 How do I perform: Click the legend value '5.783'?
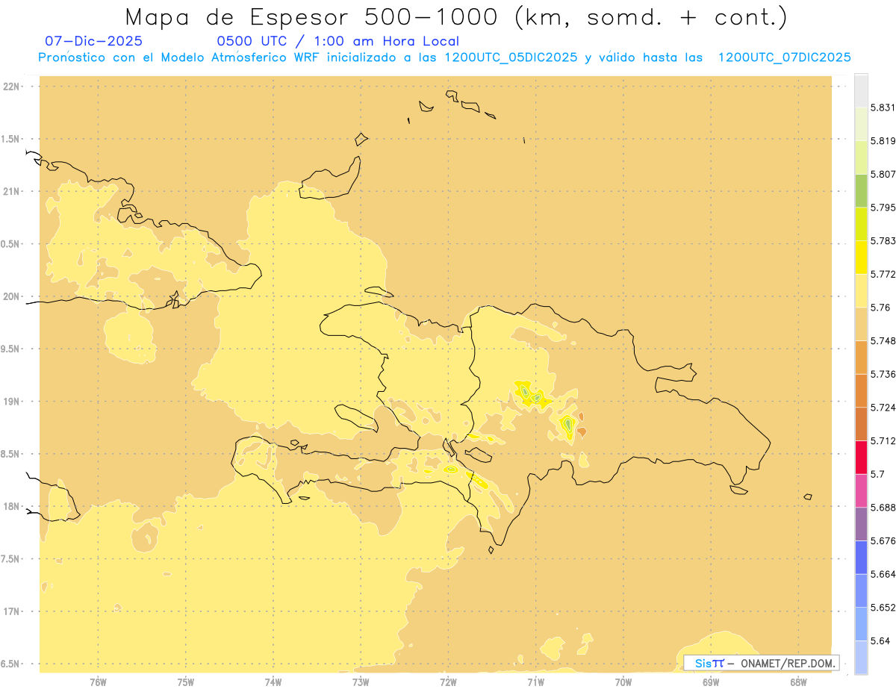coord(883,240)
